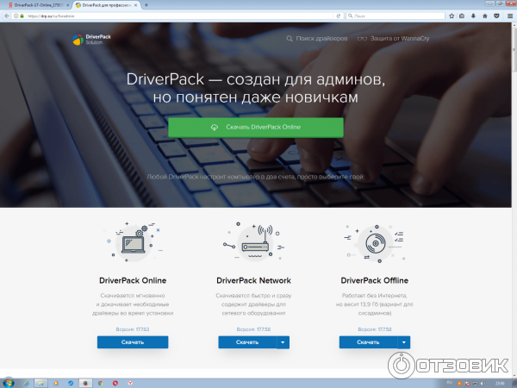Click the RU language indicator in tray
Screen dimensions: 517x388
(449, 383)
